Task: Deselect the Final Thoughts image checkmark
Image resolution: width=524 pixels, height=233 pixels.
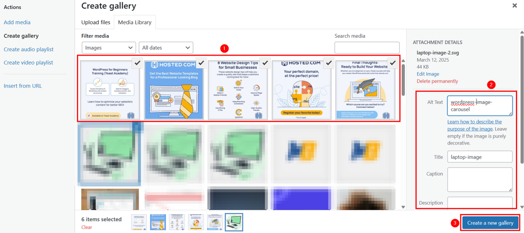Action: [x=392, y=63]
